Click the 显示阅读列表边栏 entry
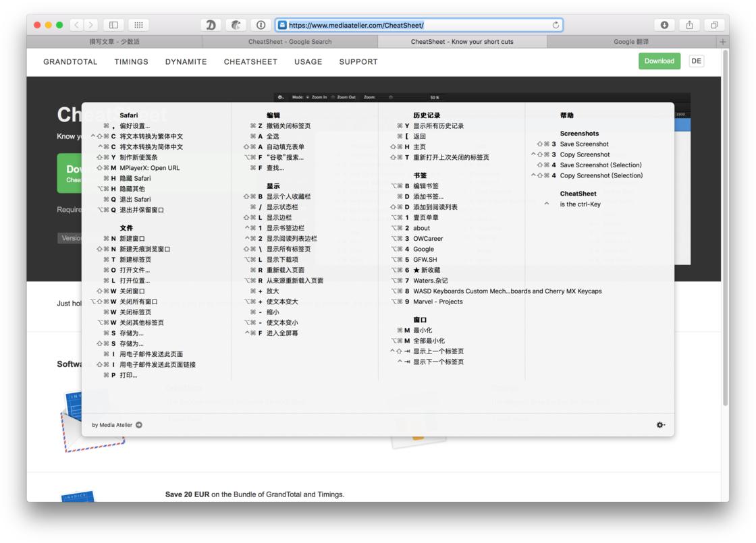This screenshot has height=543, width=756. click(292, 239)
